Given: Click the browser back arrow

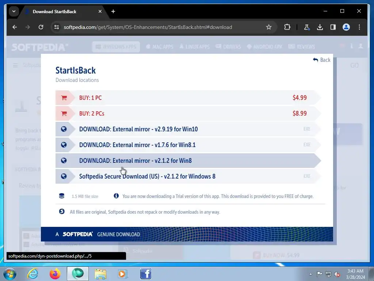Looking at the screenshot, I should [x=15, y=27].
